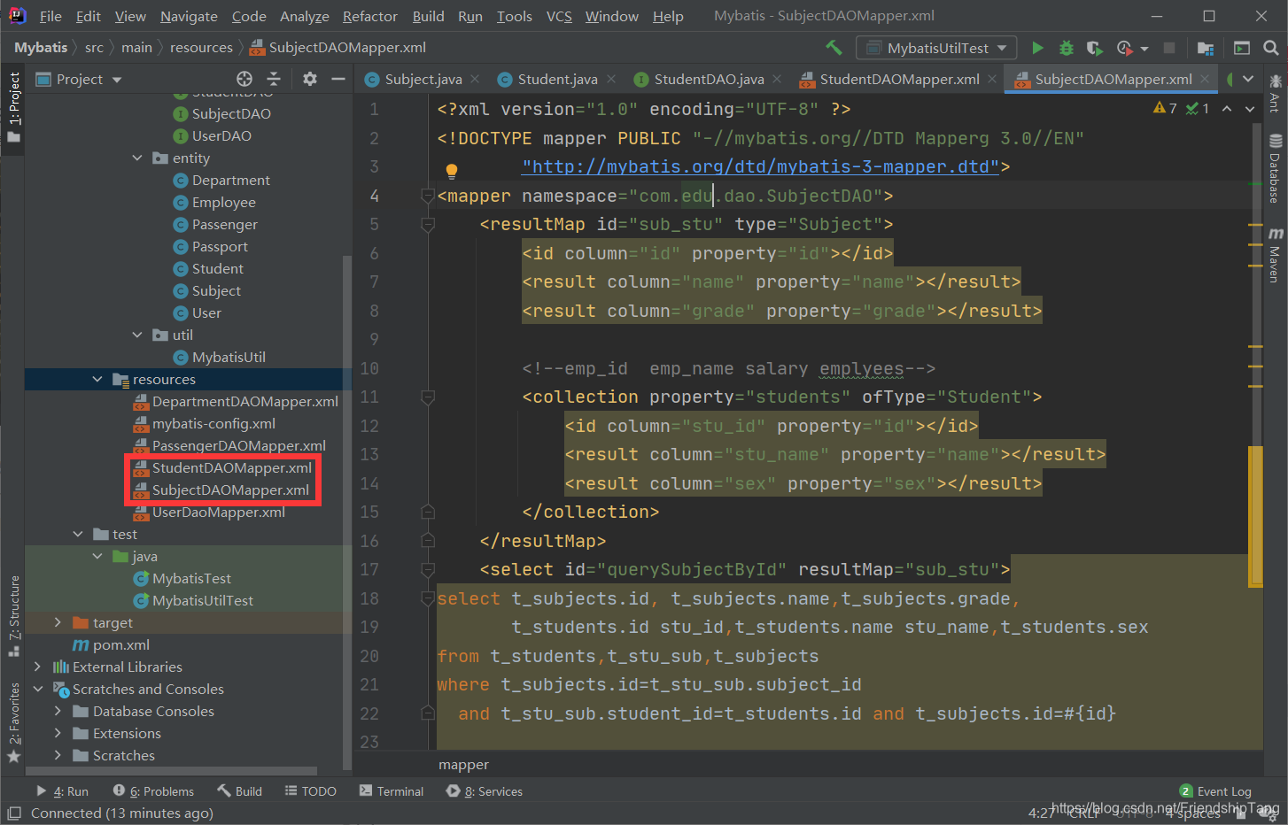Expand Database Consoles node
Viewport: 1288px width, 825px height.
58,711
